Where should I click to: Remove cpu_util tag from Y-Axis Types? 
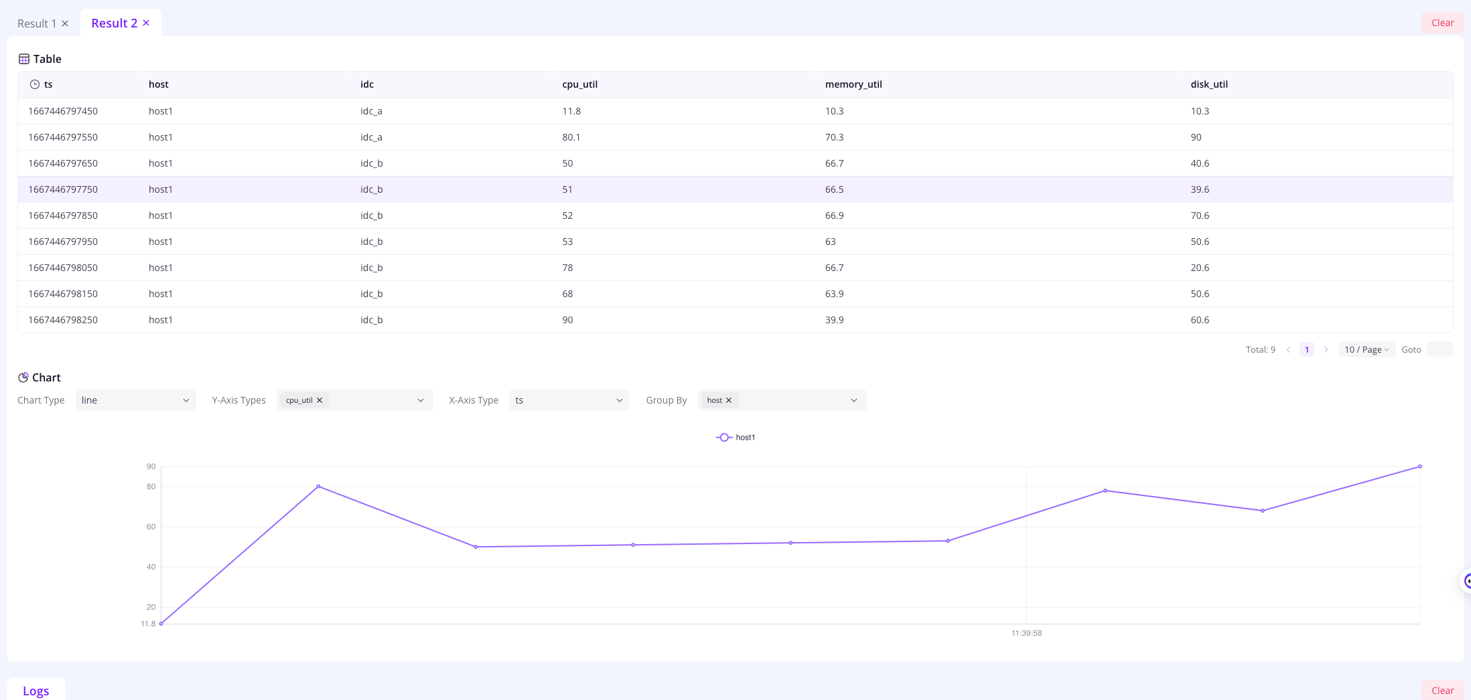coord(320,400)
